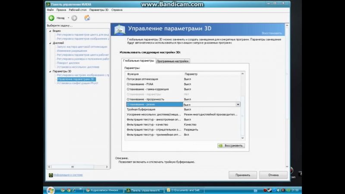Click the NVIDIA green tray icon
345x194 pixels.
click(x=288, y=190)
